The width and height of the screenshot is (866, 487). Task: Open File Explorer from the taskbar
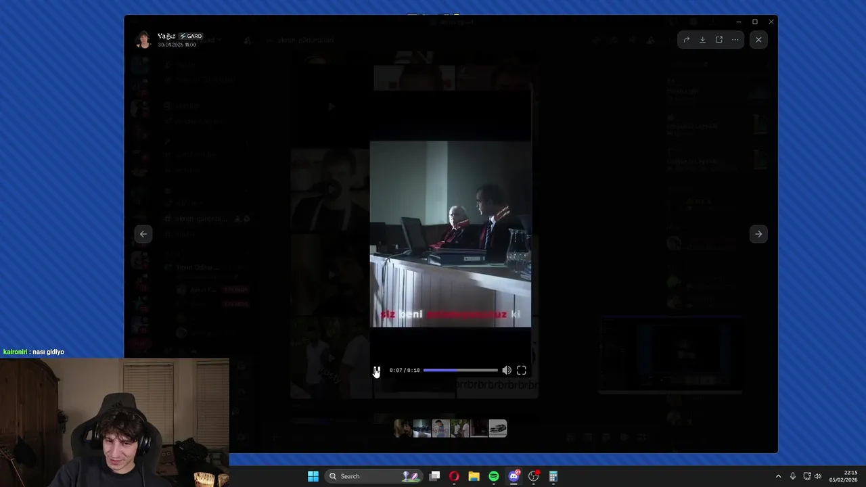474,476
